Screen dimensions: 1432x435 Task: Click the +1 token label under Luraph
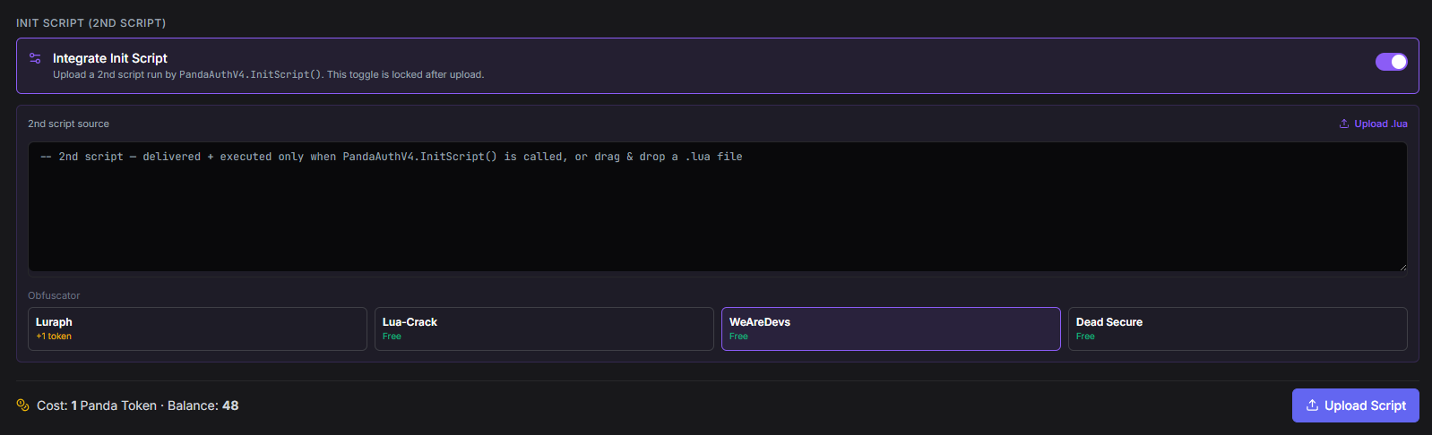(x=54, y=337)
